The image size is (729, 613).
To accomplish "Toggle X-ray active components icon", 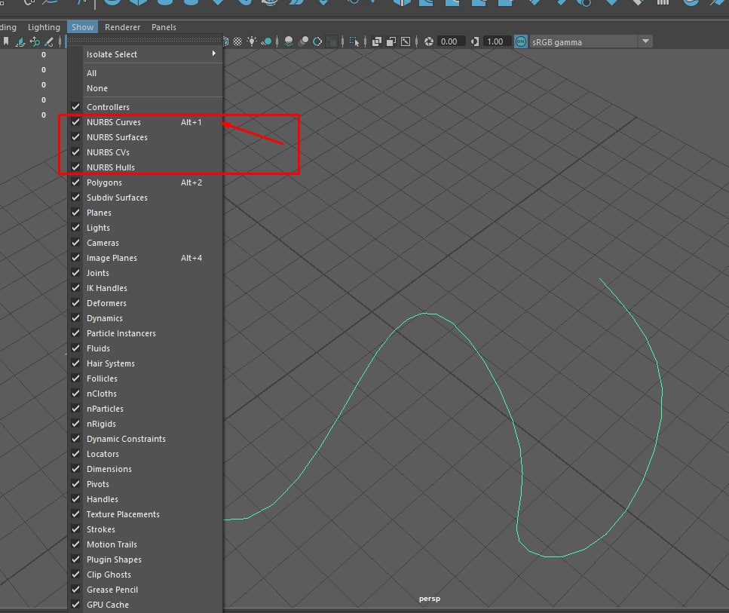I will (391, 42).
